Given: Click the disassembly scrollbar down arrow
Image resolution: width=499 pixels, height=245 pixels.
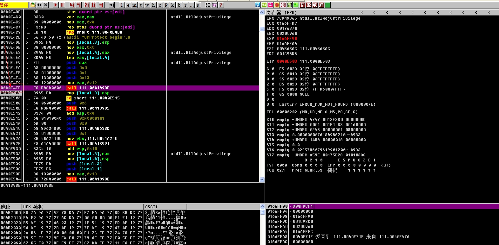Looking at the screenshot, I should (x=262, y=180).
